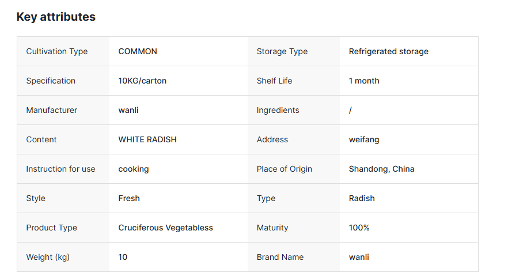Click the 10KG/carton specification value
Screen dimensions: 508x280
coord(142,81)
